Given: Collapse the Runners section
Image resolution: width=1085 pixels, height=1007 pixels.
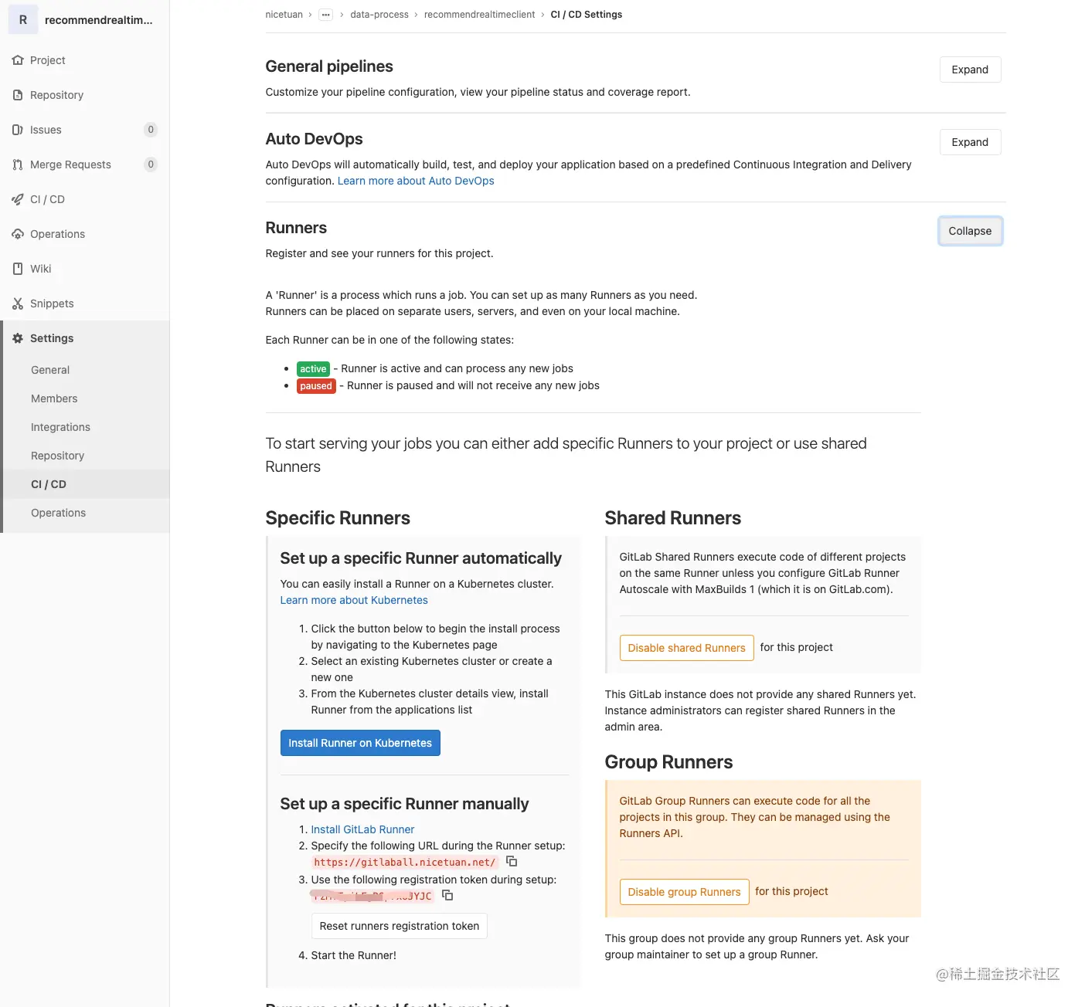Looking at the screenshot, I should click(970, 231).
